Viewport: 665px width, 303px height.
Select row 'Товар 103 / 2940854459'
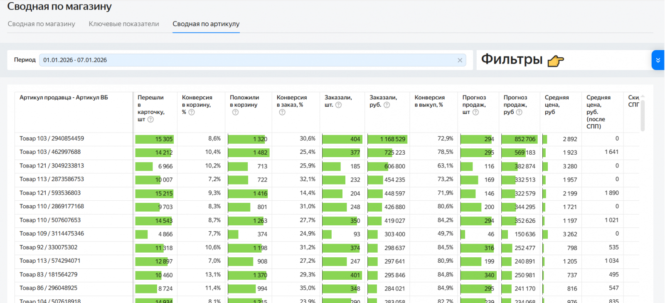[x=52, y=138]
